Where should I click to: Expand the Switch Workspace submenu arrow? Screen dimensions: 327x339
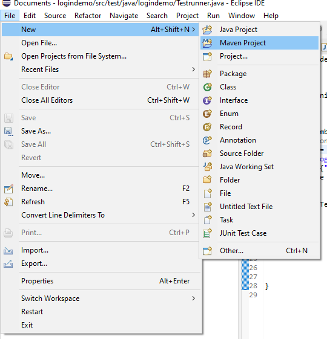194,299
